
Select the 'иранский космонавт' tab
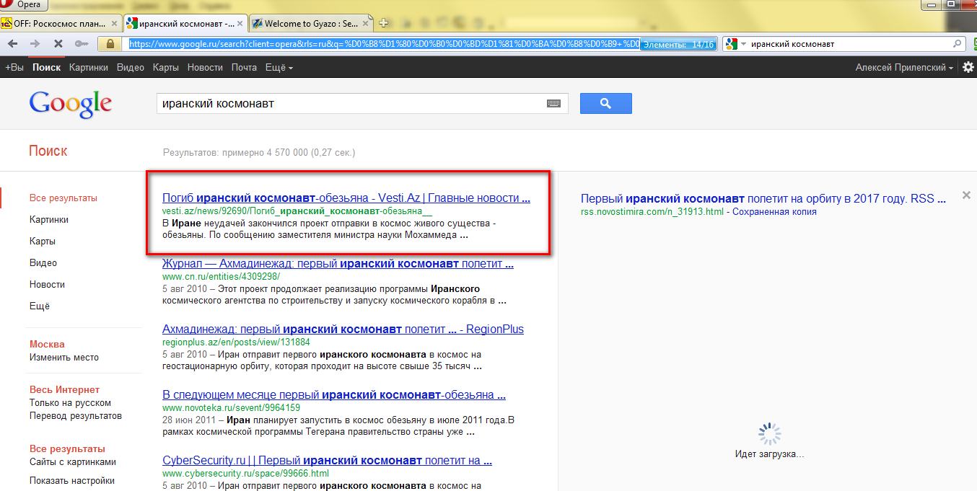tap(185, 24)
